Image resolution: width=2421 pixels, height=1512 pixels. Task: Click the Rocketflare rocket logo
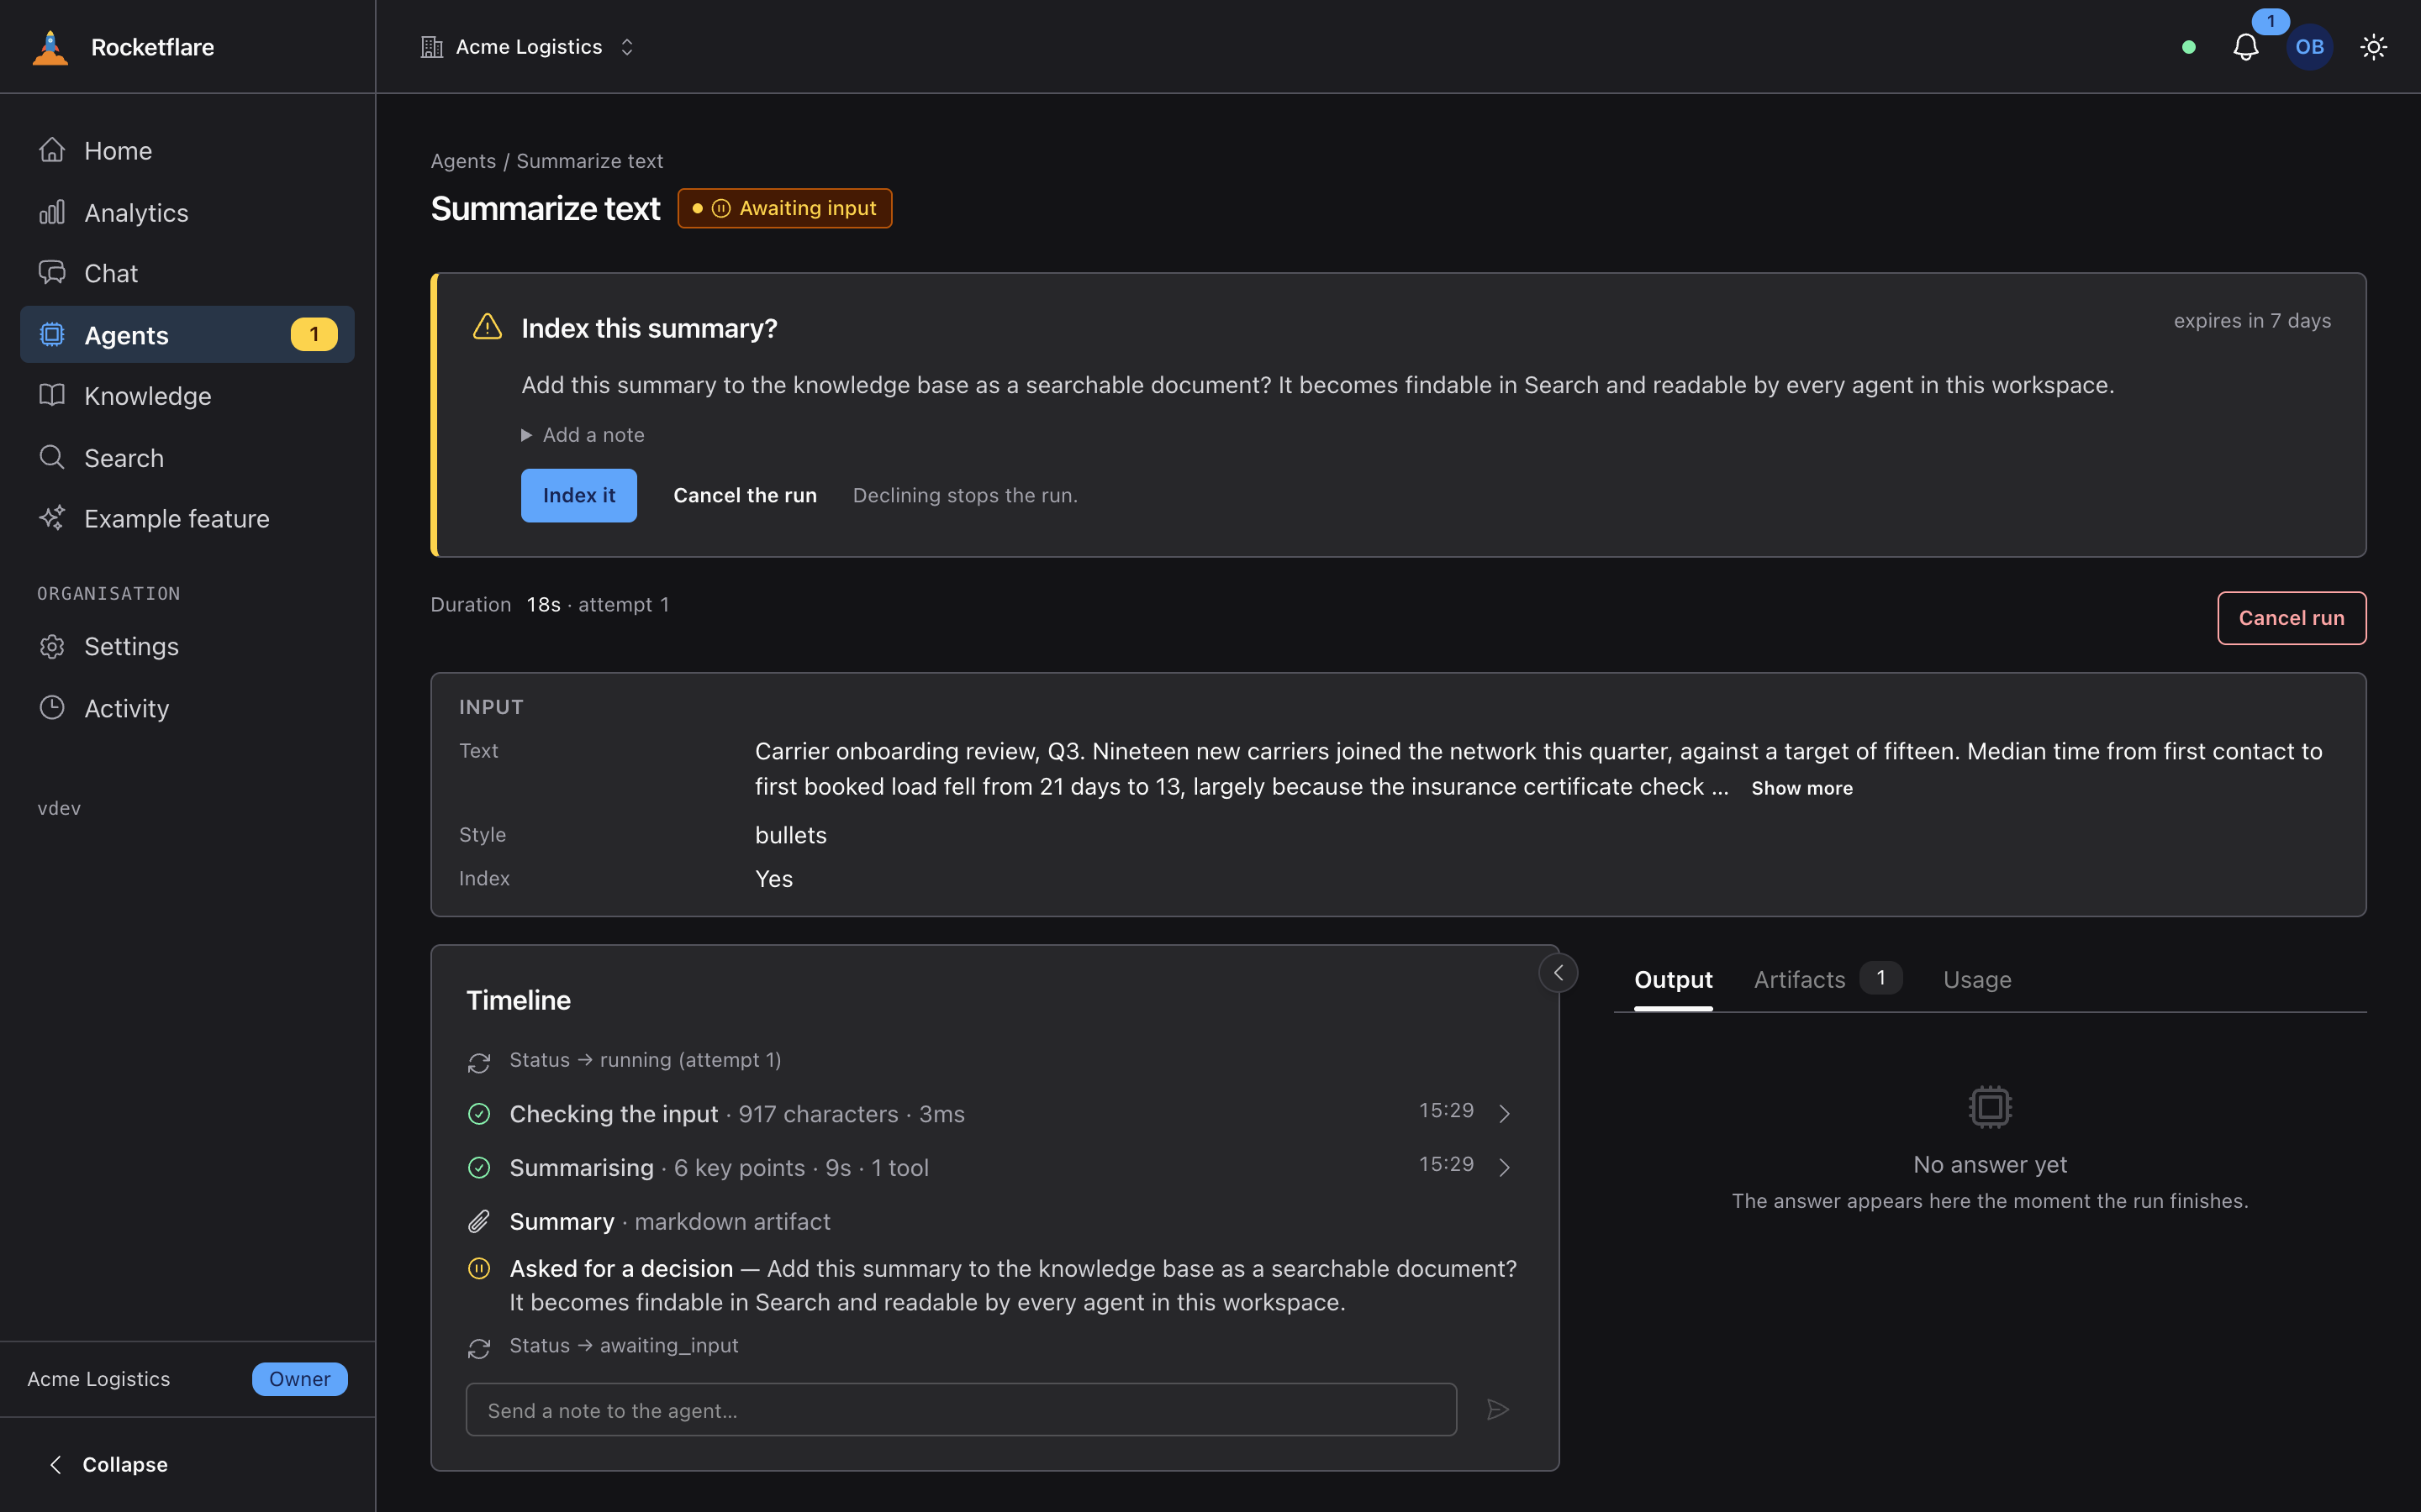point(50,47)
